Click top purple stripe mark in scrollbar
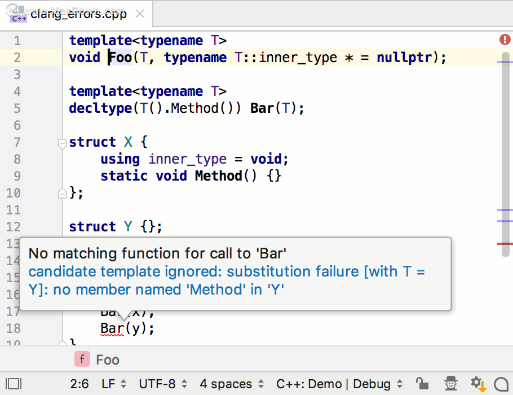Screen dimensions: 513x395 pyautogui.click(x=505, y=62)
